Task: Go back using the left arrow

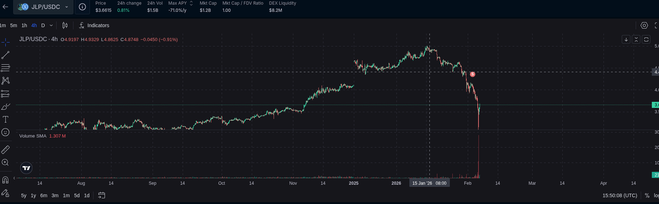Action: pyautogui.click(x=5, y=7)
